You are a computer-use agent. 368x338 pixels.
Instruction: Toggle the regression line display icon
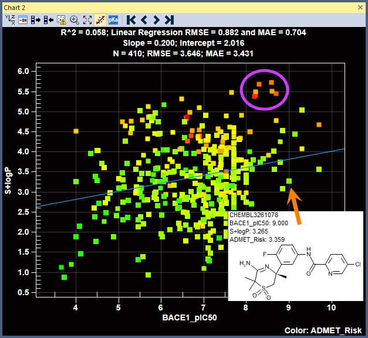coord(100,20)
